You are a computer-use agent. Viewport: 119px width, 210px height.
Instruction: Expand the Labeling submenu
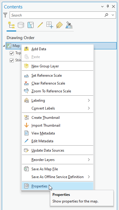[x=58, y=100]
